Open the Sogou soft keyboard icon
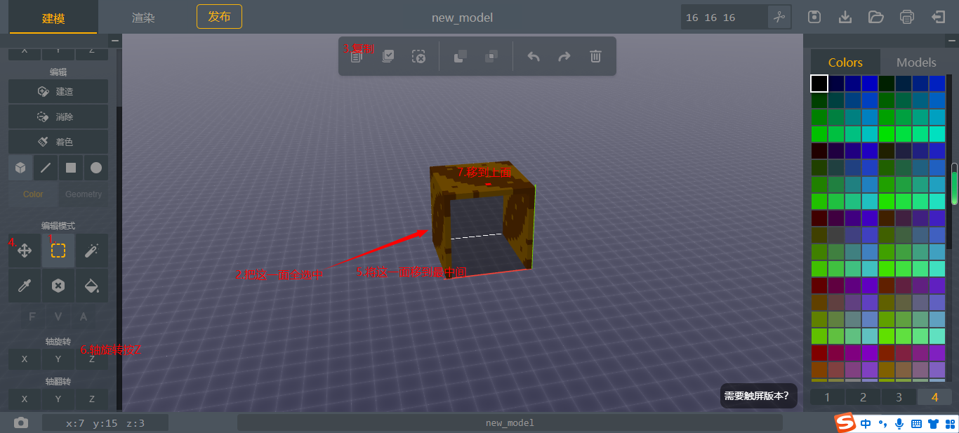 pyautogui.click(x=916, y=423)
